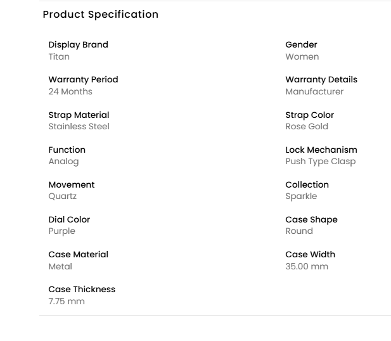The width and height of the screenshot is (391, 341).
Task: Click the Manufacturer warranty value
Action: pyautogui.click(x=314, y=92)
